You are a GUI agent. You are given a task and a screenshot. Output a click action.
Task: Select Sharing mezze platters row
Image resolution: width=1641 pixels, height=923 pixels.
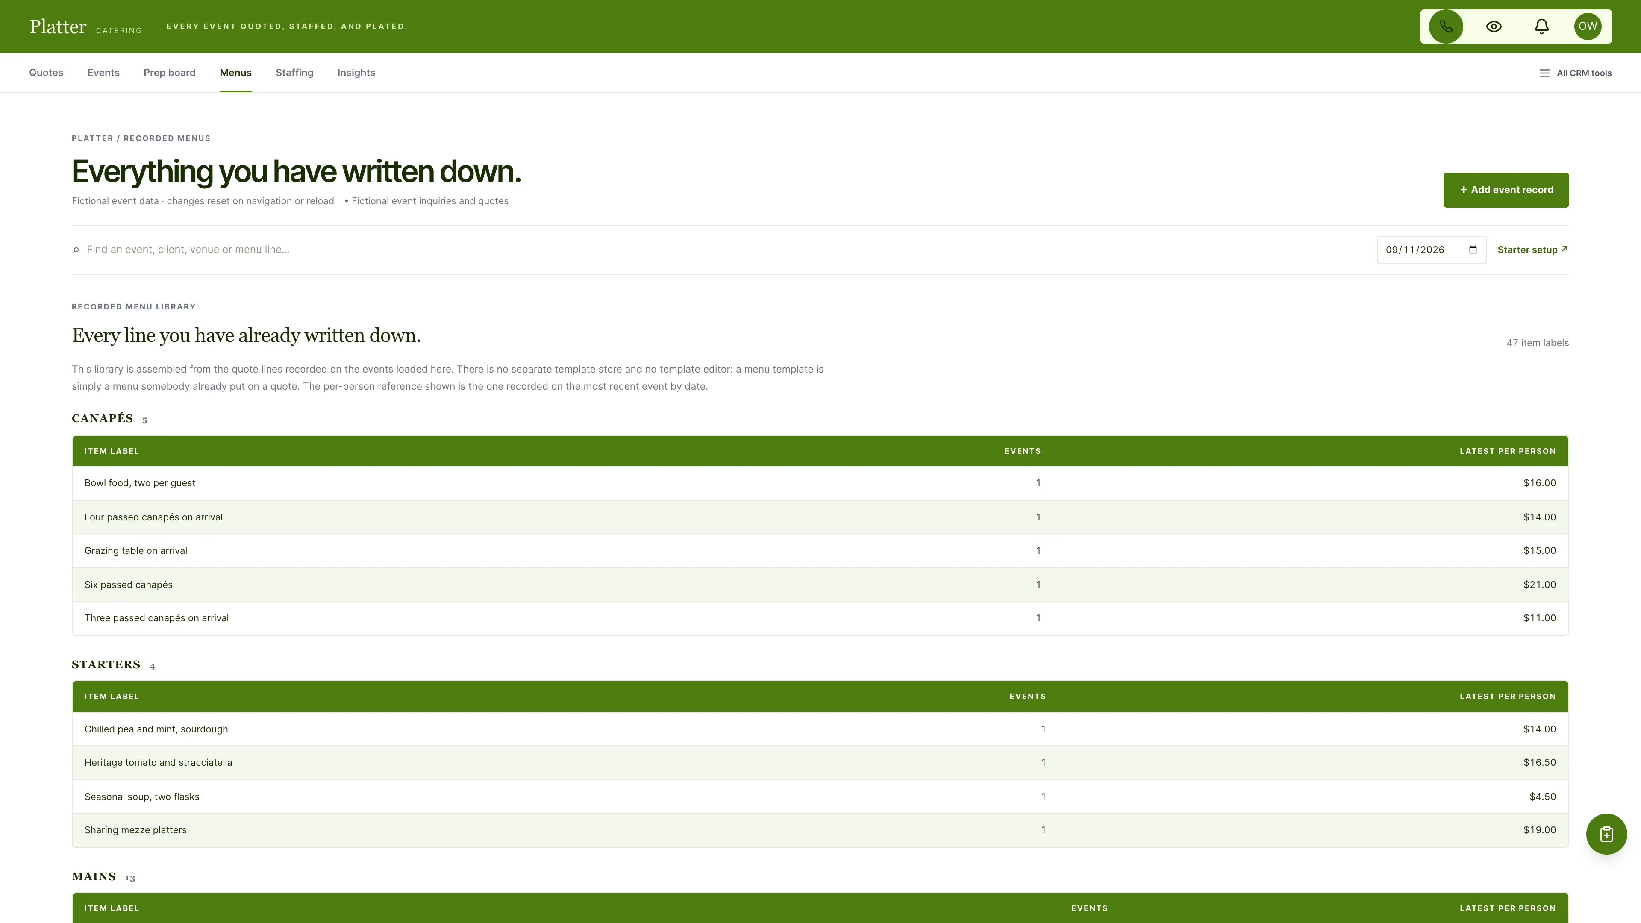(x=820, y=830)
